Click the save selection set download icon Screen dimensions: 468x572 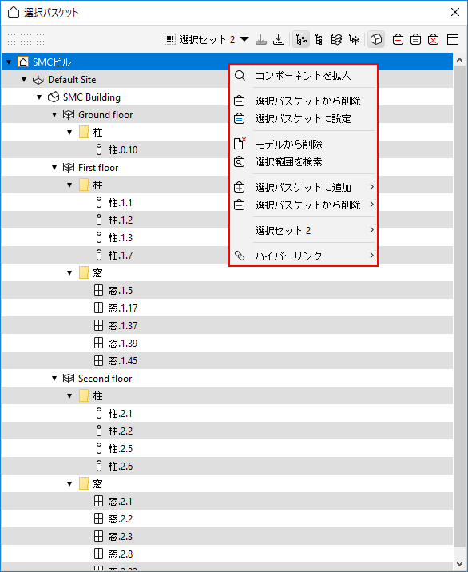pyautogui.click(x=279, y=39)
